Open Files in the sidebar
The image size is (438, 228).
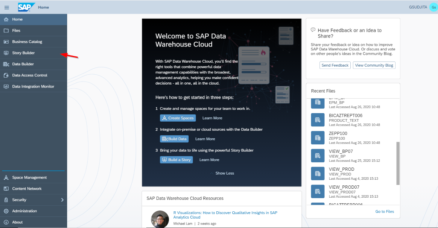(33, 31)
